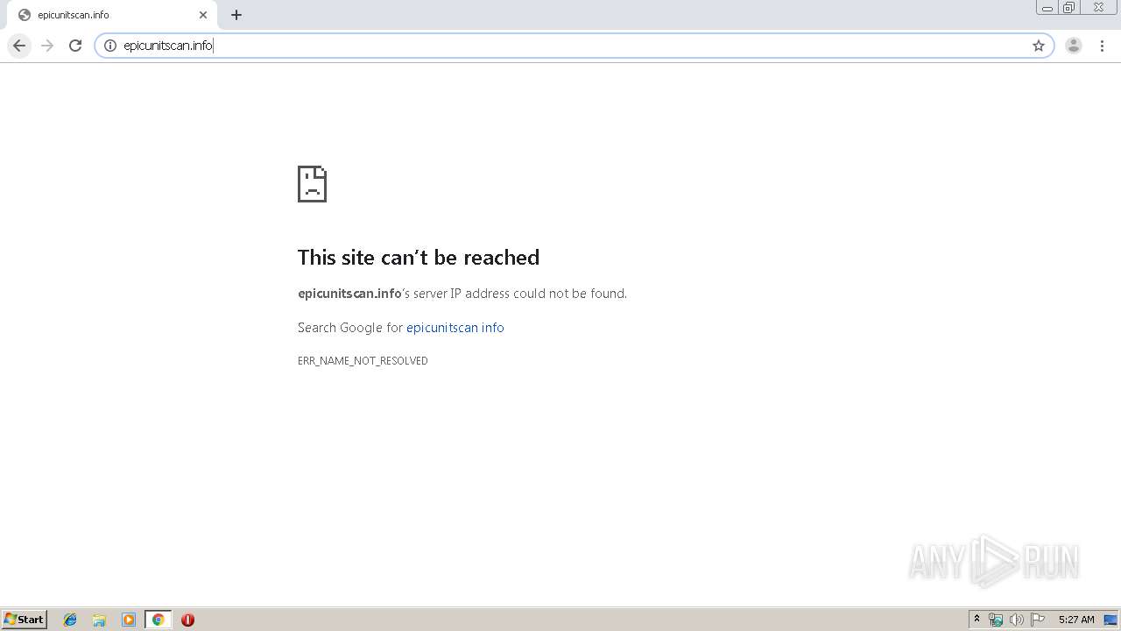This screenshot has height=631, width=1121.
Task: Click the ERR_NAME_NOT_RESOLVED error code text
Action: (363, 361)
